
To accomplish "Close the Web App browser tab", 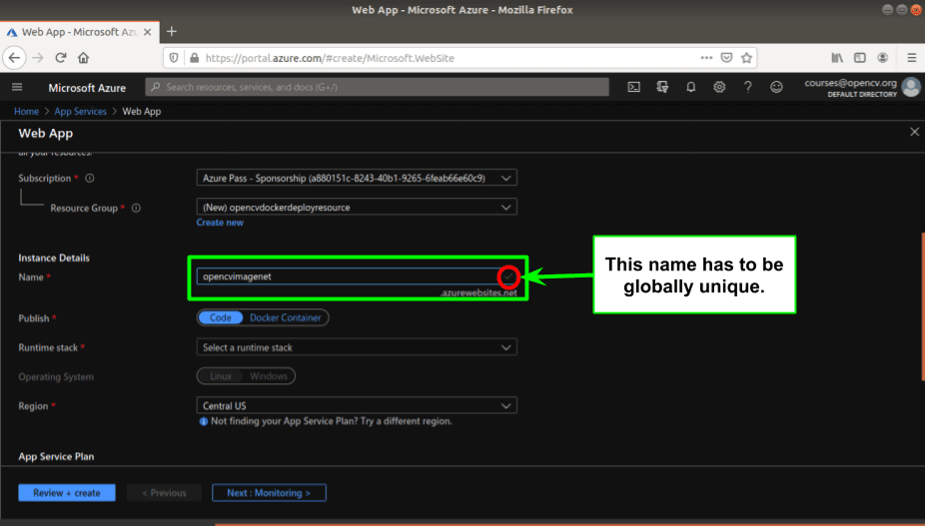I will coord(148,32).
